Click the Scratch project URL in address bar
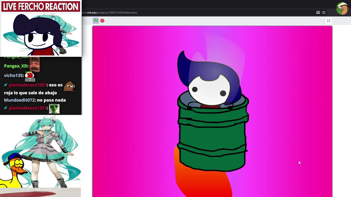 (110, 13)
